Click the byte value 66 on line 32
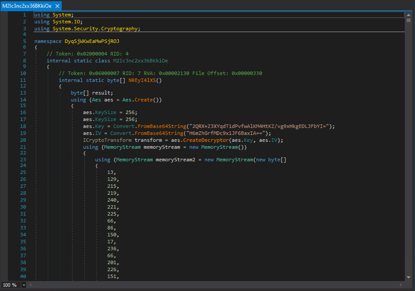 pyautogui.click(x=110, y=221)
